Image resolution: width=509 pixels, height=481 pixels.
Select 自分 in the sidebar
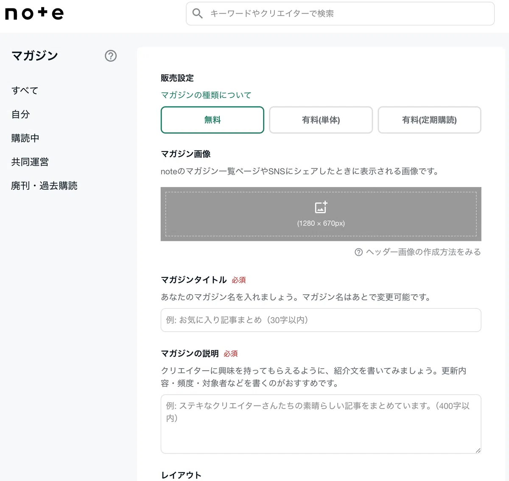[x=20, y=114]
